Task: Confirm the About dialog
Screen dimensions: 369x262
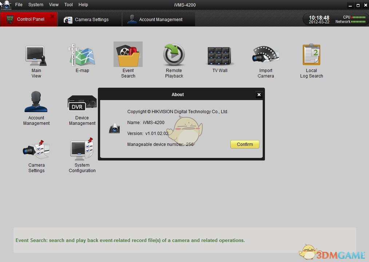Action: pyautogui.click(x=245, y=144)
